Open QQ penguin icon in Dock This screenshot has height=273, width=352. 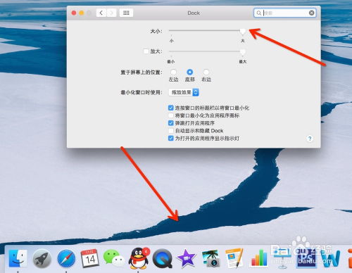coord(139,258)
